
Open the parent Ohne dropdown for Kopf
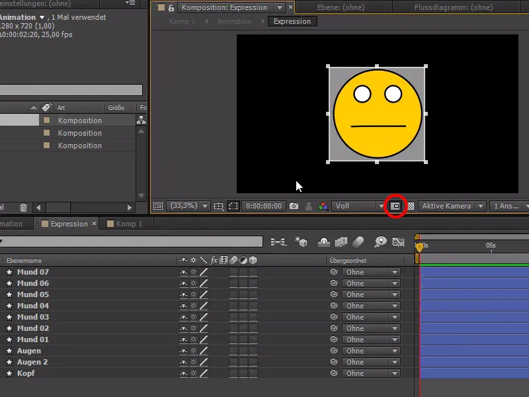click(x=371, y=373)
